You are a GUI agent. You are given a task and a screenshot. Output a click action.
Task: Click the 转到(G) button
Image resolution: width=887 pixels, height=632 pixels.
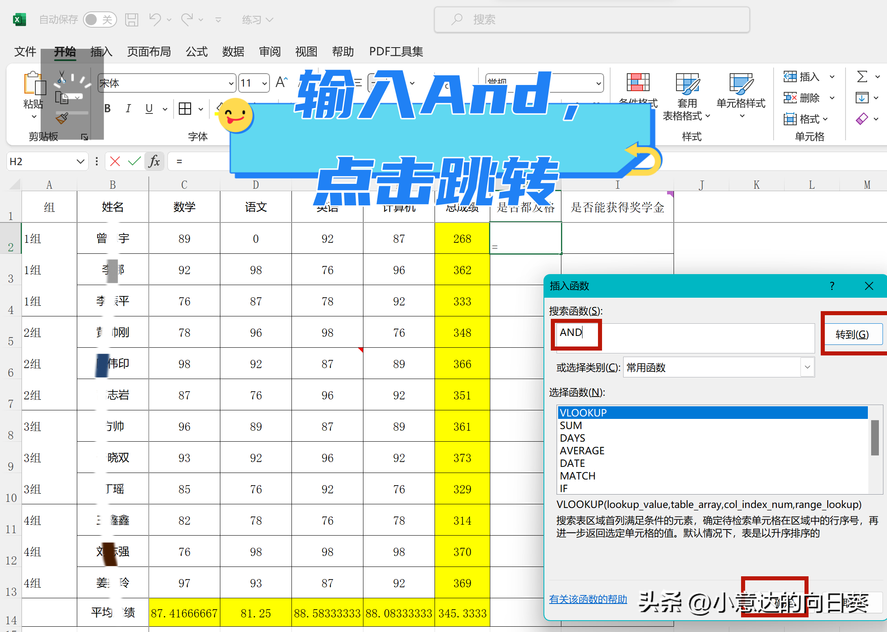[x=852, y=334]
